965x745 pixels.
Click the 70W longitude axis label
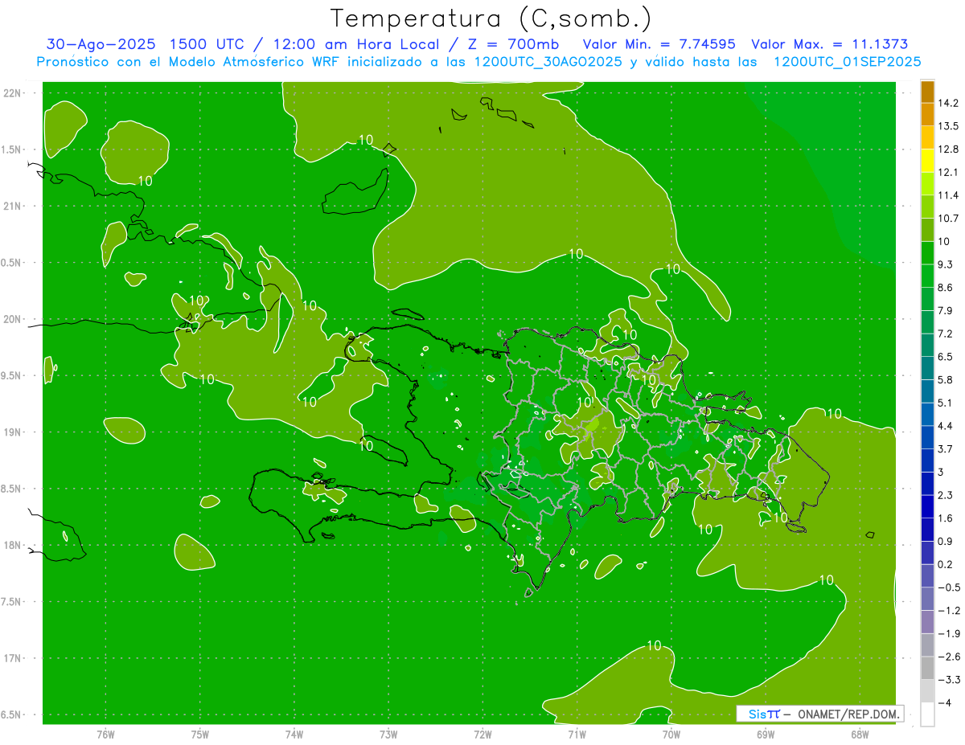click(671, 734)
